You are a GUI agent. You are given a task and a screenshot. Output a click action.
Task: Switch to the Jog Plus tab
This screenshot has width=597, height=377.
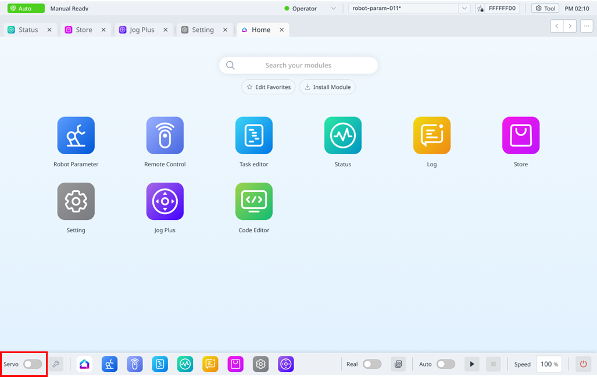coord(141,30)
